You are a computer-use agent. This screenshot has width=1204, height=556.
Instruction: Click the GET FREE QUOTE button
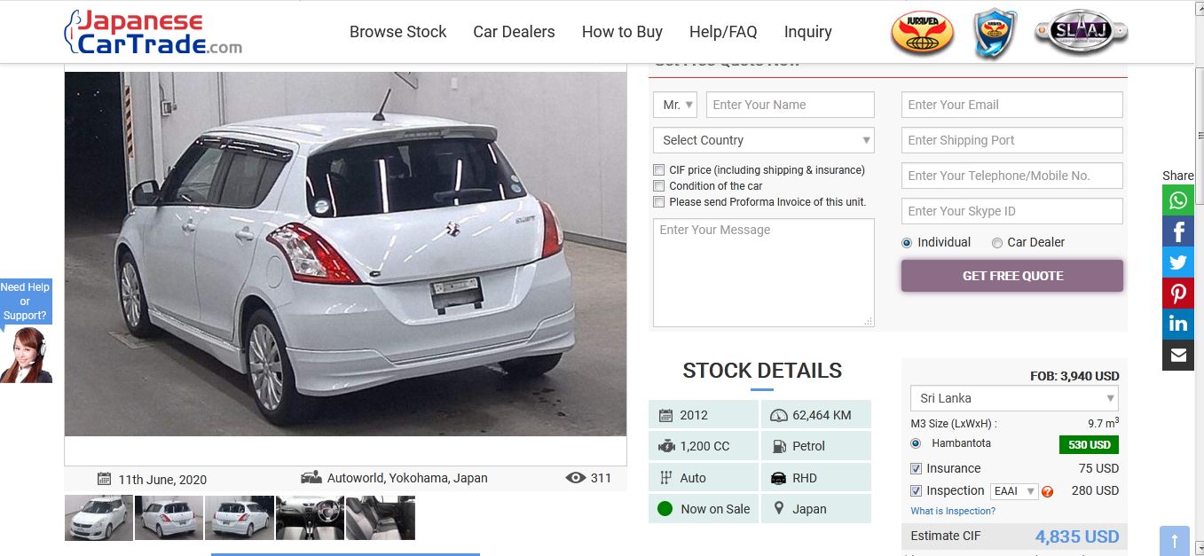click(x=1012, y=276)
